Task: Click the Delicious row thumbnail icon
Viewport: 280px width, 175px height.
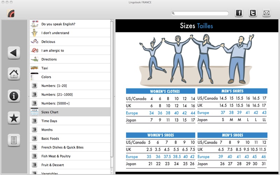Action: 34,41
